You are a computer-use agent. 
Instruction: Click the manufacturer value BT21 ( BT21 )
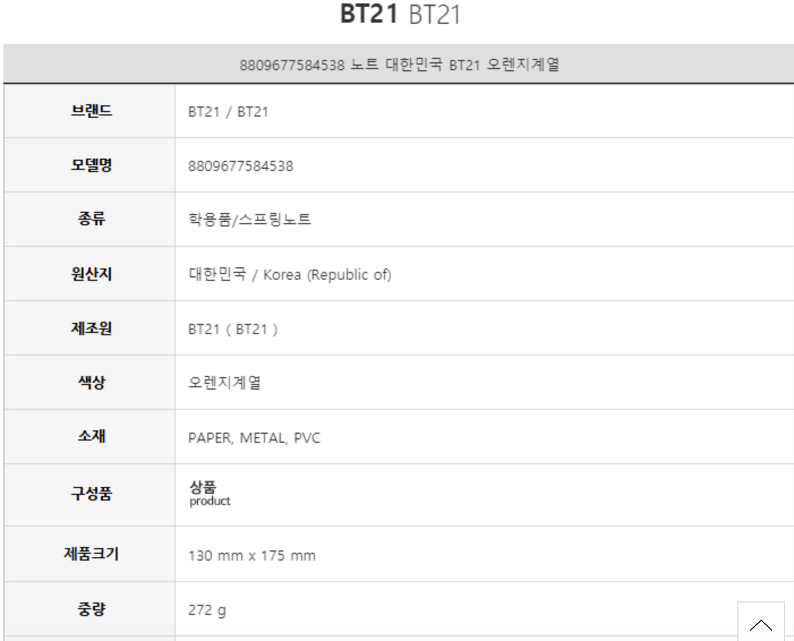[x=233, y=329]
